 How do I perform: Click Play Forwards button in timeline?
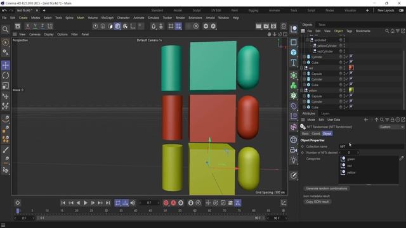pyautogui.click(x=86, y=203)
